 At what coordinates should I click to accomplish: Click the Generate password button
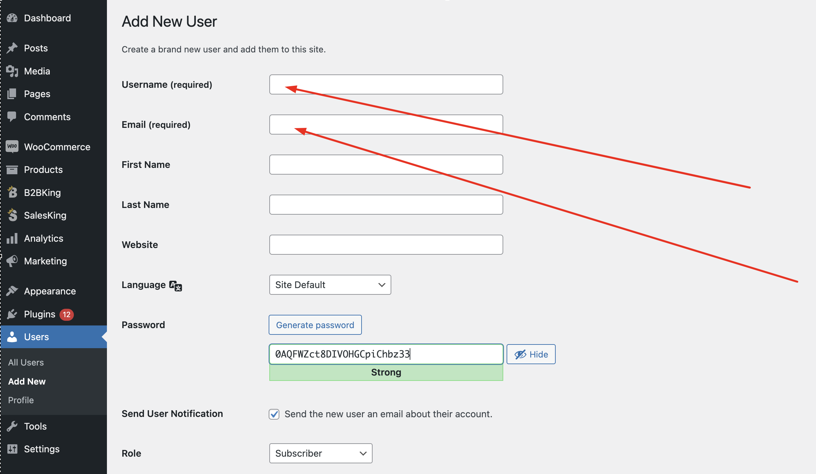tap(315, 325)
